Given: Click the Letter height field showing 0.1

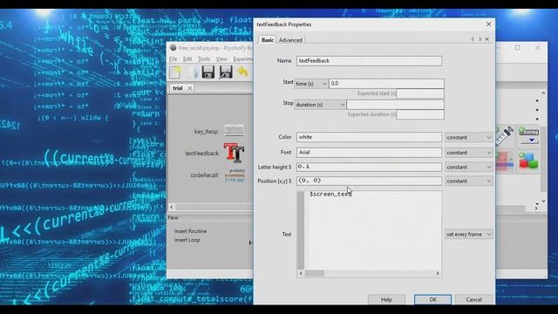Looking at the screenshot, I should 369,167.
